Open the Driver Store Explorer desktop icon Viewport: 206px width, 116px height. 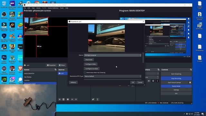[200, 16]
